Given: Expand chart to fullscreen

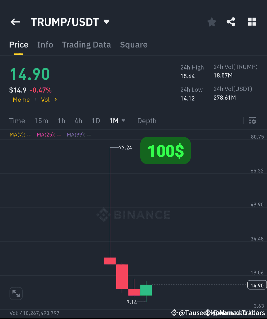Looking at the screenshot, I should 16,294.
